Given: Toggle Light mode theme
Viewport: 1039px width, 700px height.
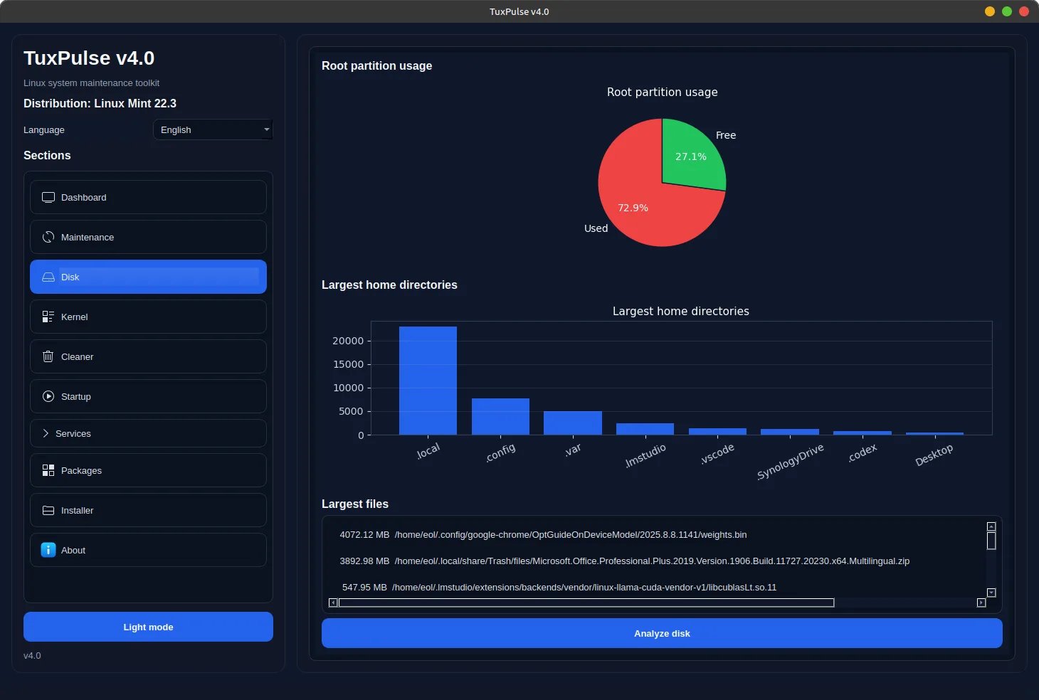Looking at the screenshot, I should (x=148, y=627).
